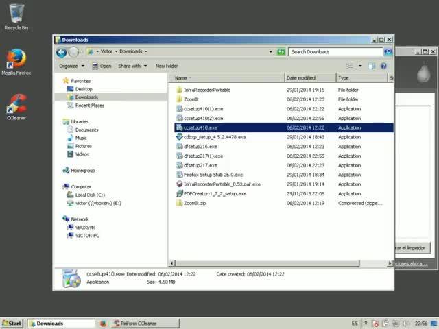Open Explorer help question mark icon
439x329 pixels.
pos(383,66)
